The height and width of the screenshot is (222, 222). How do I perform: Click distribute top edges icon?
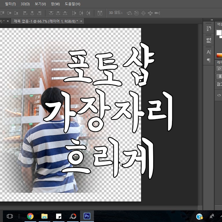point(51,13)
